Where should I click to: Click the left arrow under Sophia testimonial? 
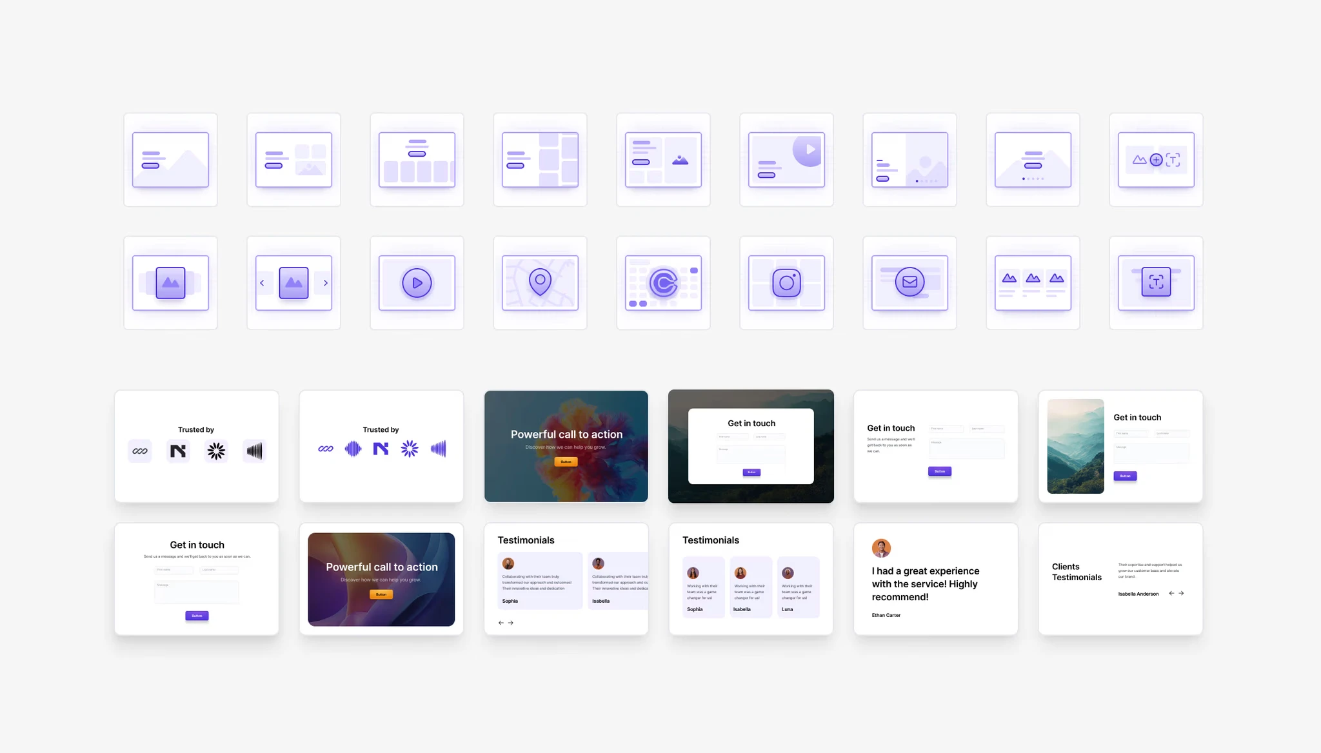pyautogui.click(x=501, y=623)
